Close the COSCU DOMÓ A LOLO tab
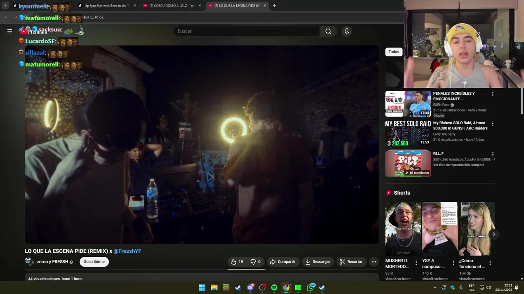Viewport: 524px width, 294px height. click(x=200, y=5)
